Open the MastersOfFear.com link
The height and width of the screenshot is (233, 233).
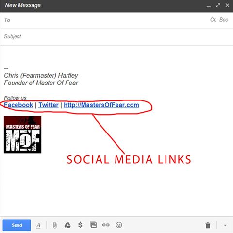click(101, 105)
